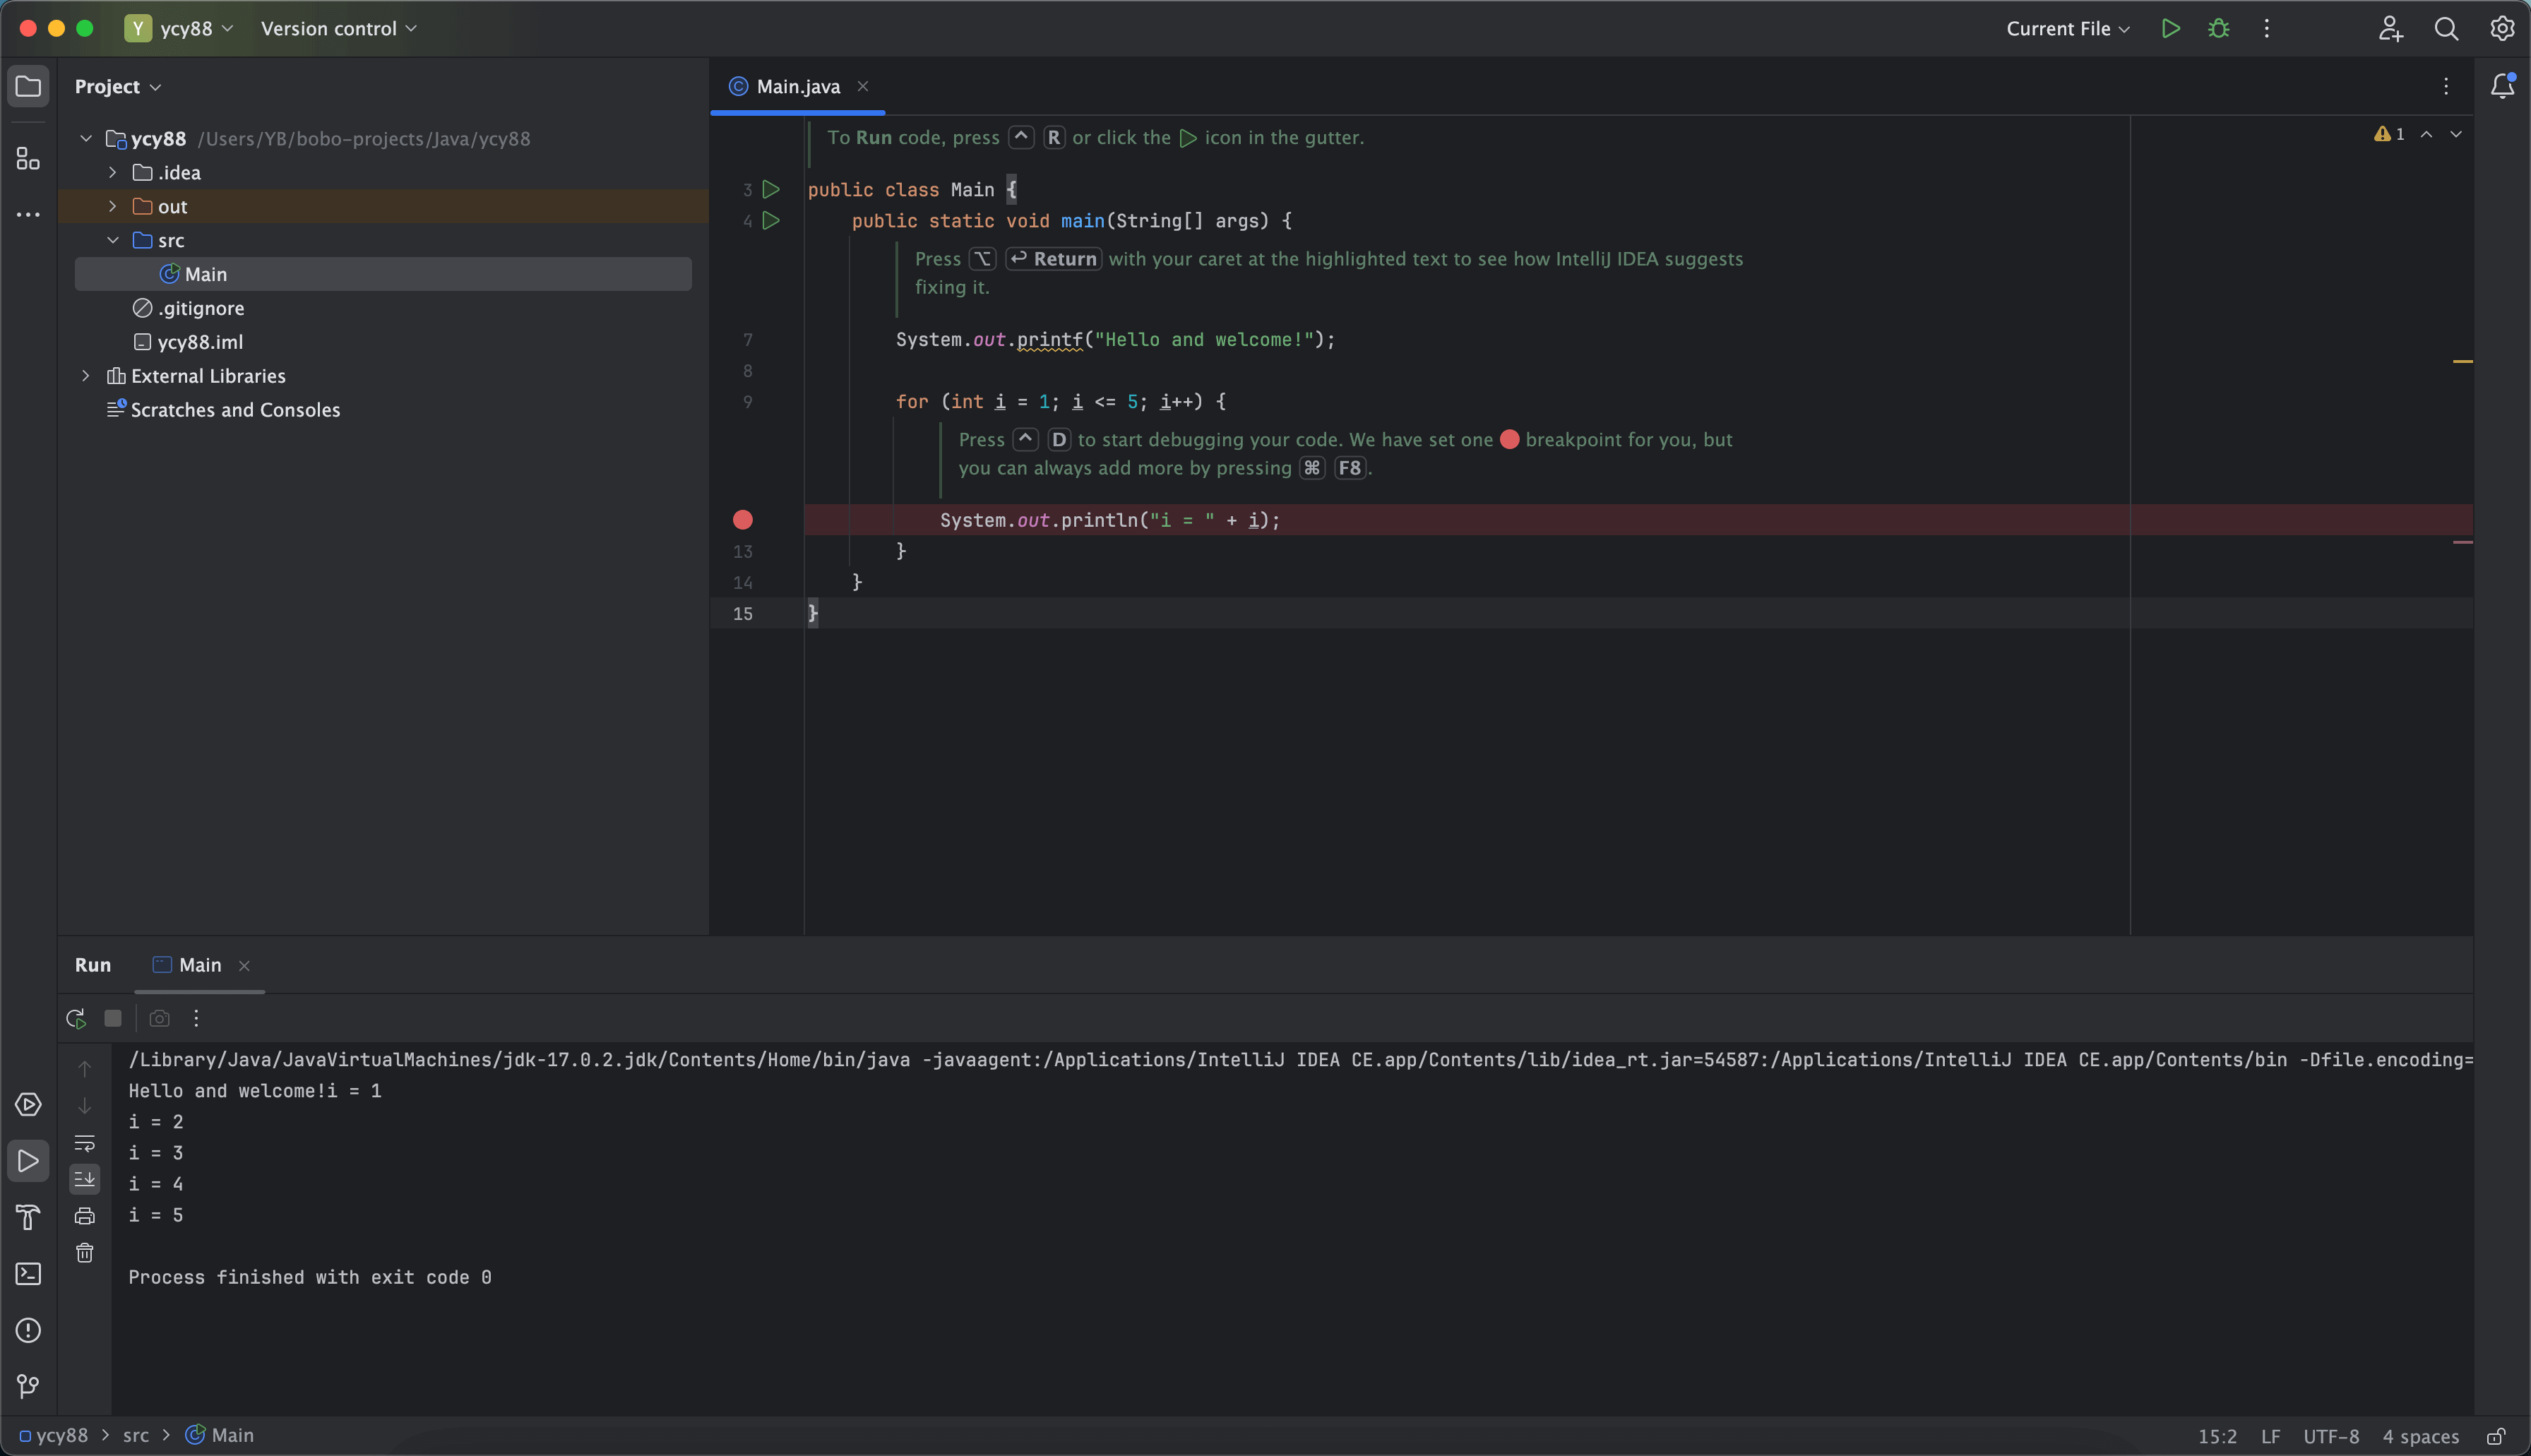Open the Run tool window icon in the sidebar

pyautogui.click(x=28, y=1161)
